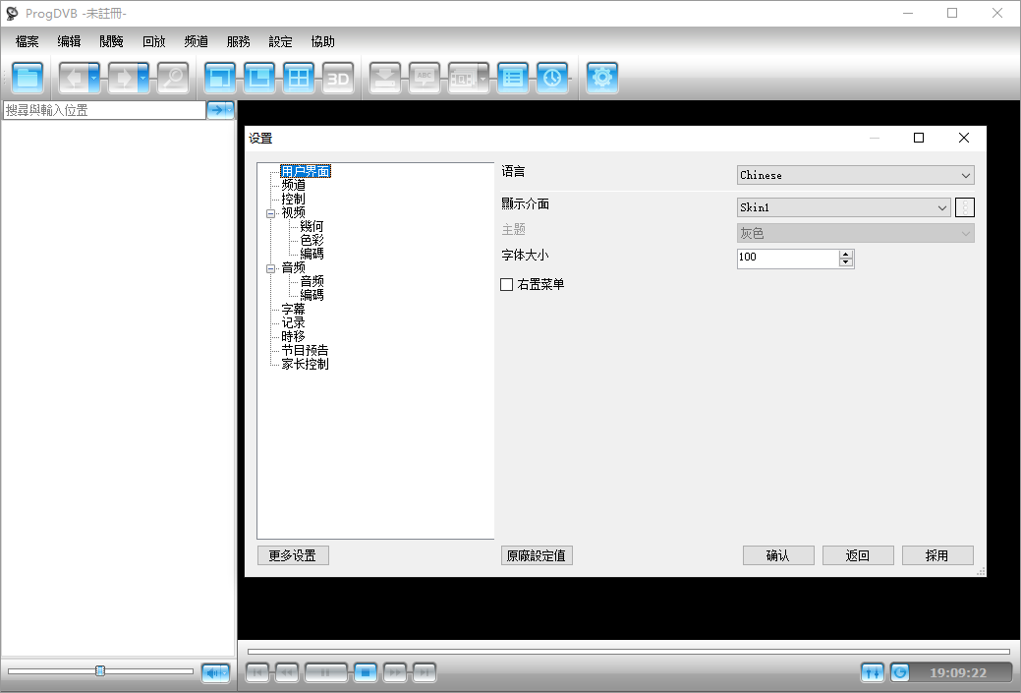Select the mosaic multi-view icon on toolbar
Image resolution: width=1021 pixels, height=693 pixels.
click(x=298, y=77)
